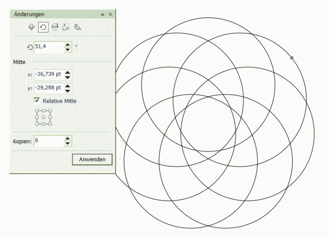Increase x center value

pyautogui.click(x=68, y=72)
